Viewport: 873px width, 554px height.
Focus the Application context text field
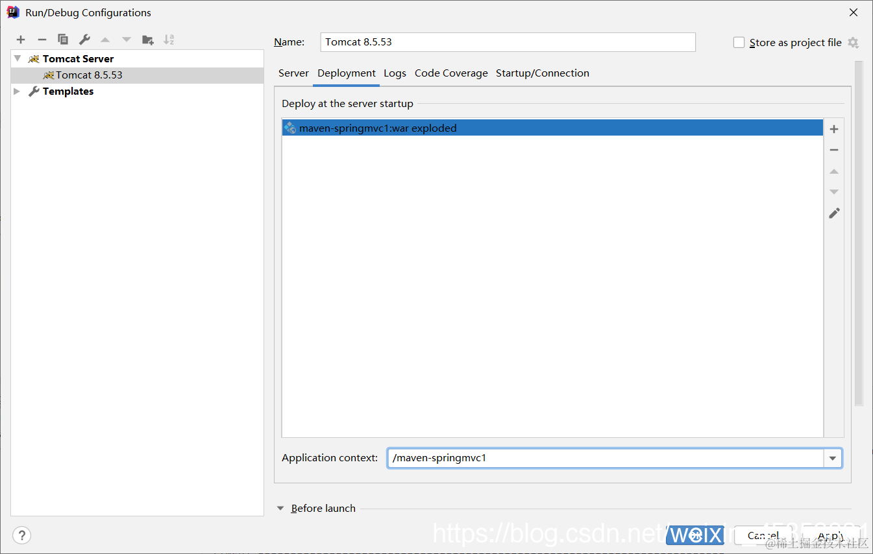click(x=606, y=458)
